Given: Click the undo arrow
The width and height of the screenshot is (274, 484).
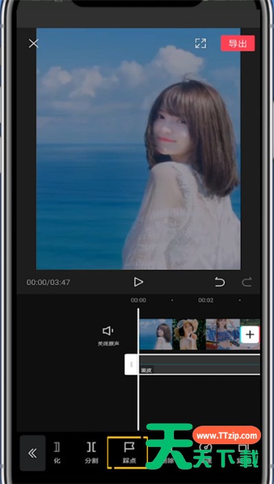Looking at the screenshot, I should pos(220,282).
